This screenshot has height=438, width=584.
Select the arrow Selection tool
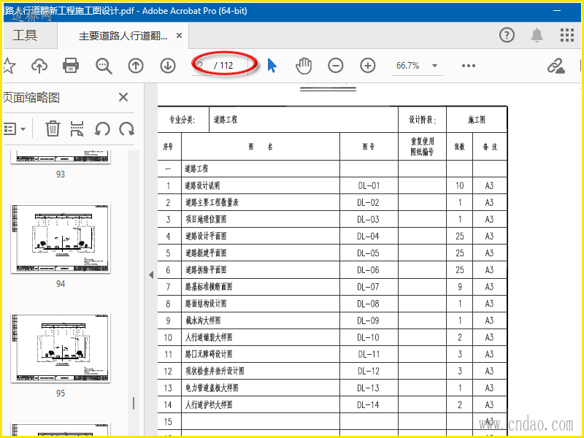(x=272, y=66)
